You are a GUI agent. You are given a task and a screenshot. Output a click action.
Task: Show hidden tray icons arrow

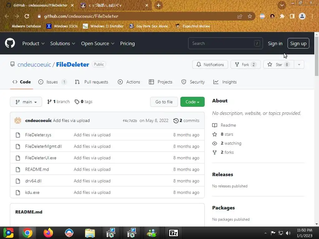coord(265,233)
